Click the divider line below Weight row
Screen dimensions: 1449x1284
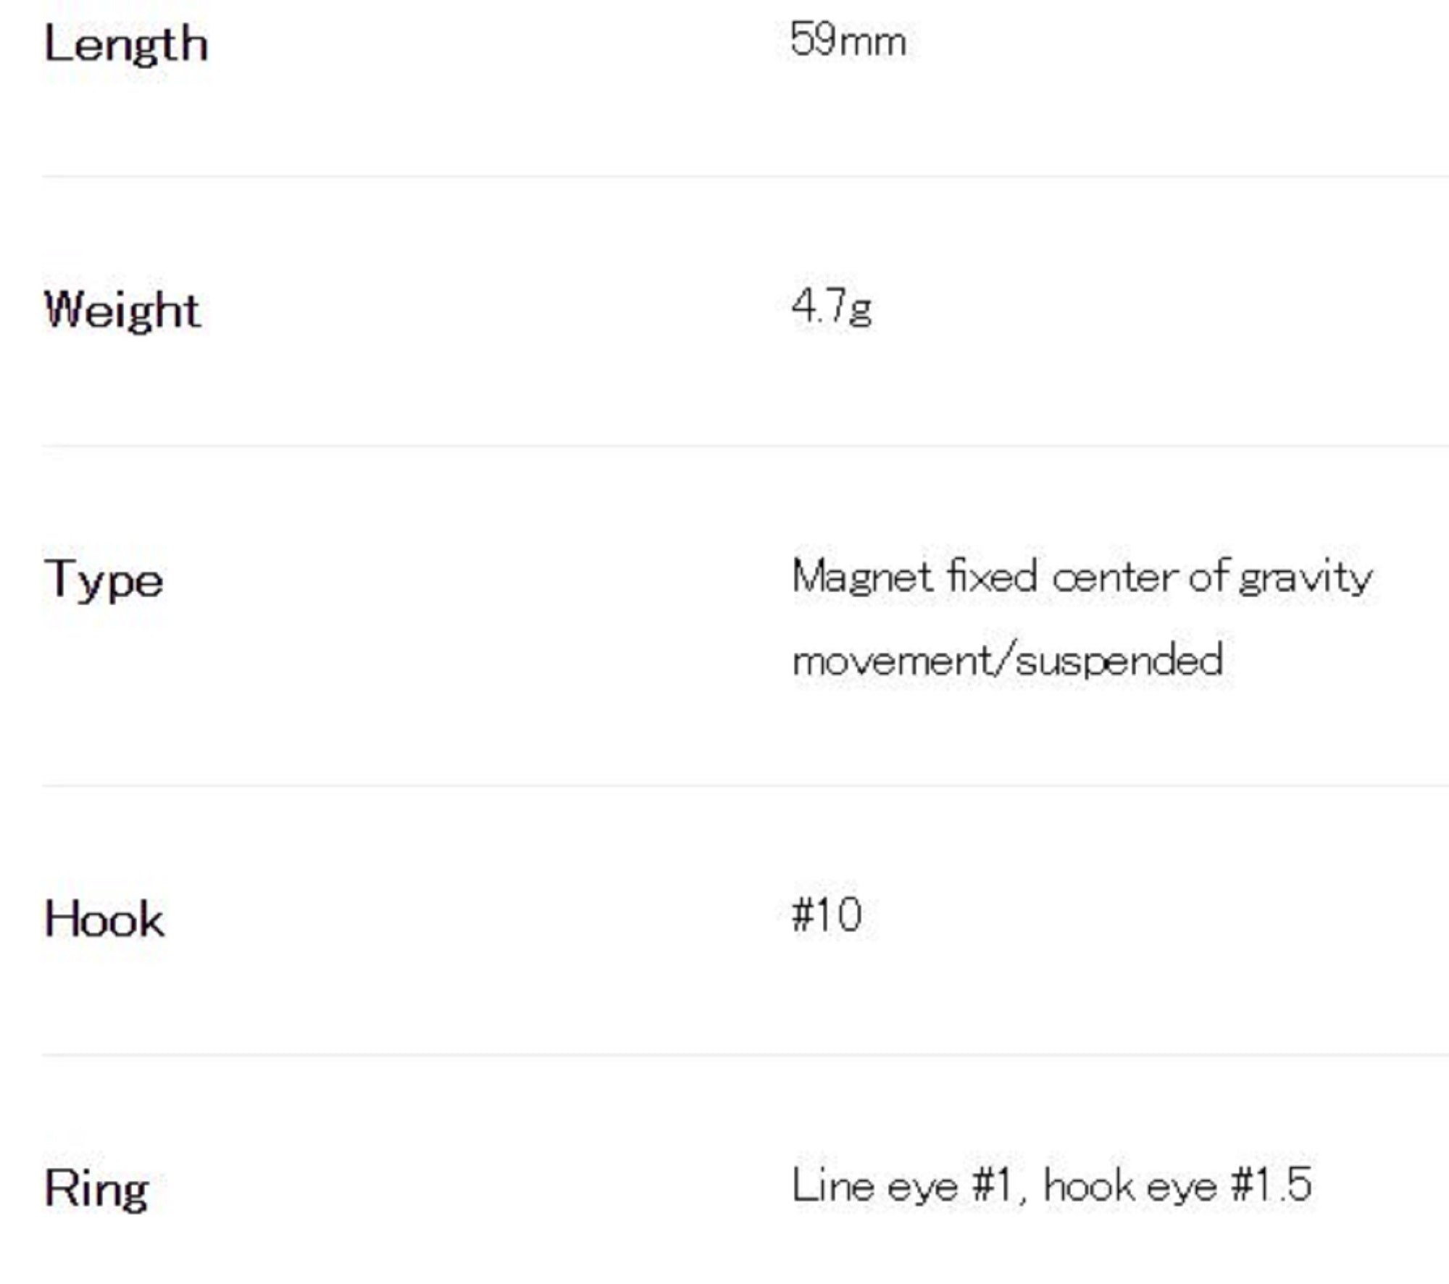tap(724, 446)
